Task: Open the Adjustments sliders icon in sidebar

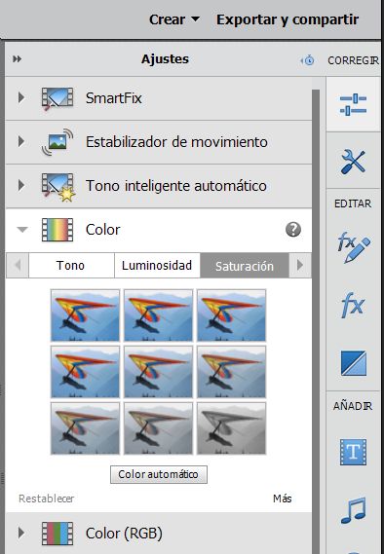Action: pos(353,104)
